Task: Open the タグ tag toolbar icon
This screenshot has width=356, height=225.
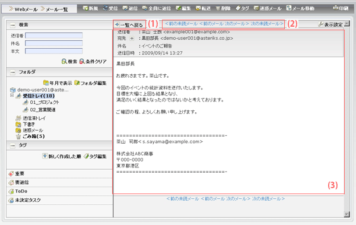Action: (x=238, y=8)
